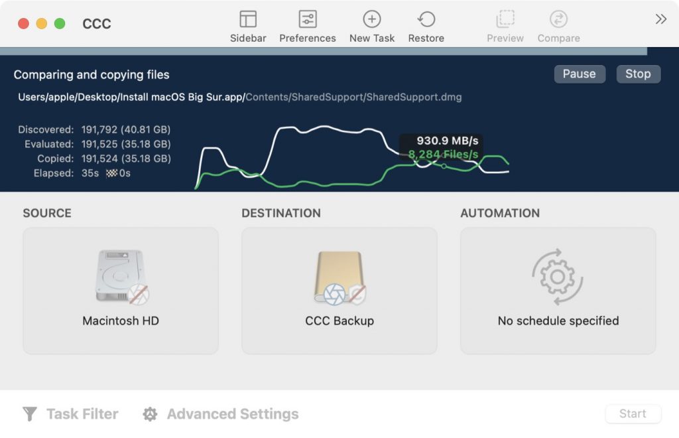679x438 pixels.
Task: Select the Macintosh HD source drive icon
Action: coord(121,276)
